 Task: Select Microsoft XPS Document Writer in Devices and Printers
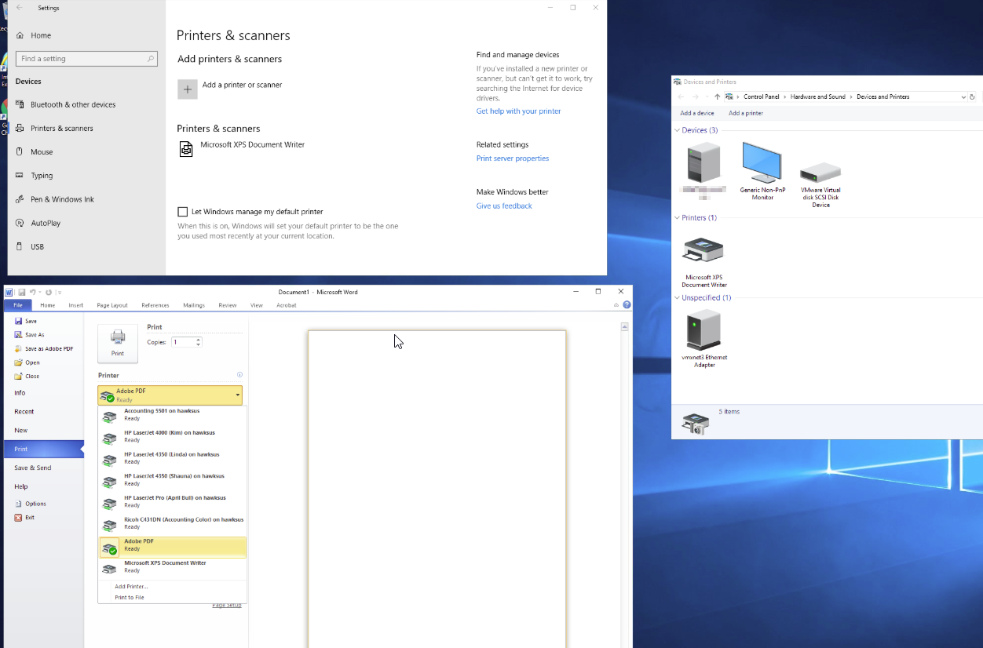(703, 251)
